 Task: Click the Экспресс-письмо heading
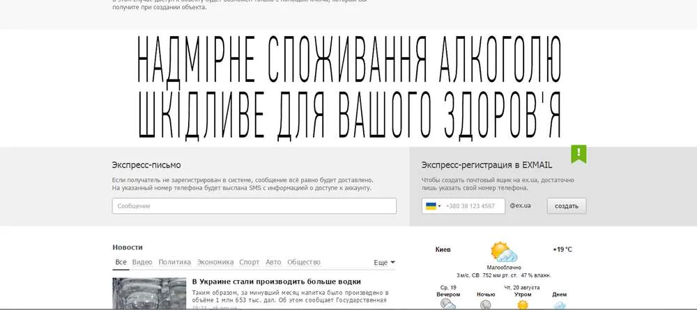tap(146, 165)
